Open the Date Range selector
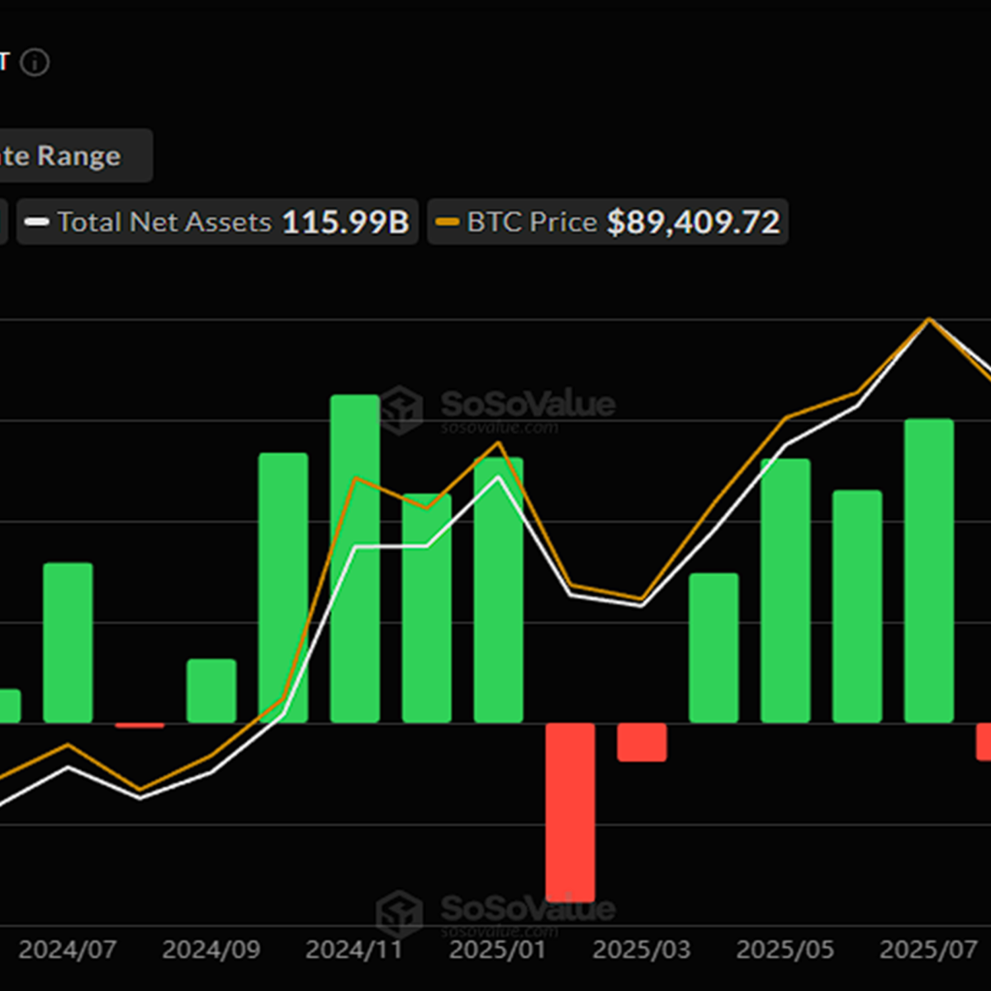This screenshot has width=991, height=991. pyautogui.click(x=66, y=155)
